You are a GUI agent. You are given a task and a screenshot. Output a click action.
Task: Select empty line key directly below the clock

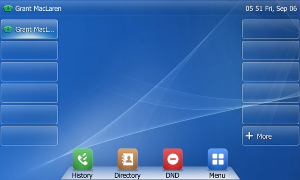(x=271, y=29)
